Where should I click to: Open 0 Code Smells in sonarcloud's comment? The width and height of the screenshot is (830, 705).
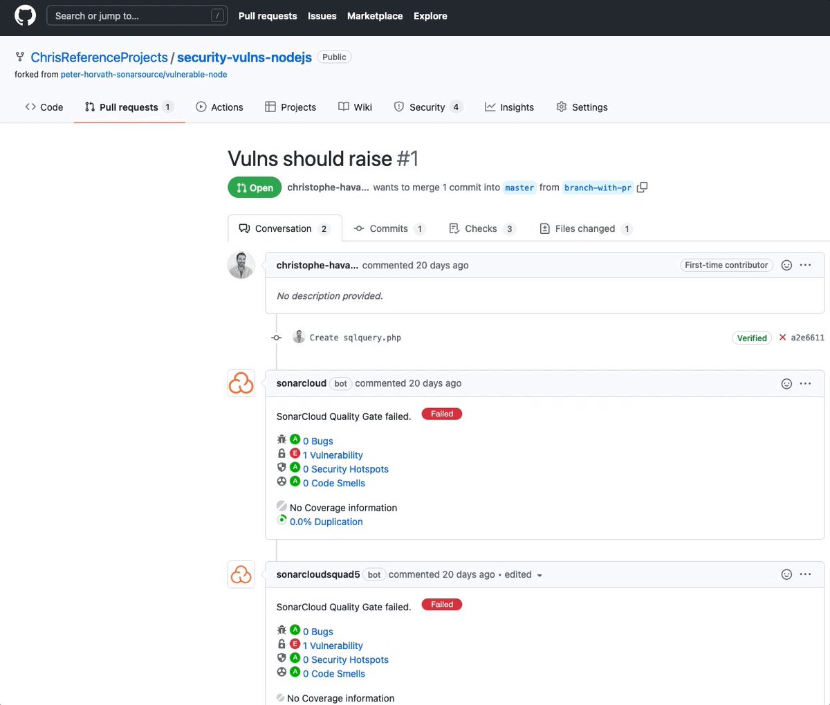tap(334, 483)
